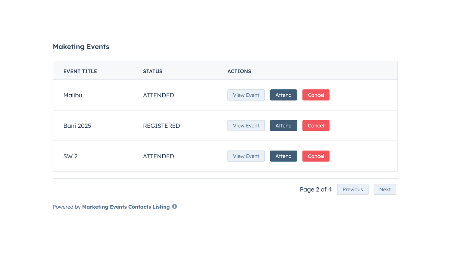The height and width of the screenshot is (255, 454).
Task: Select the Bani 2025 title cell
Action: pyautogui.click(x=77, y=126)
